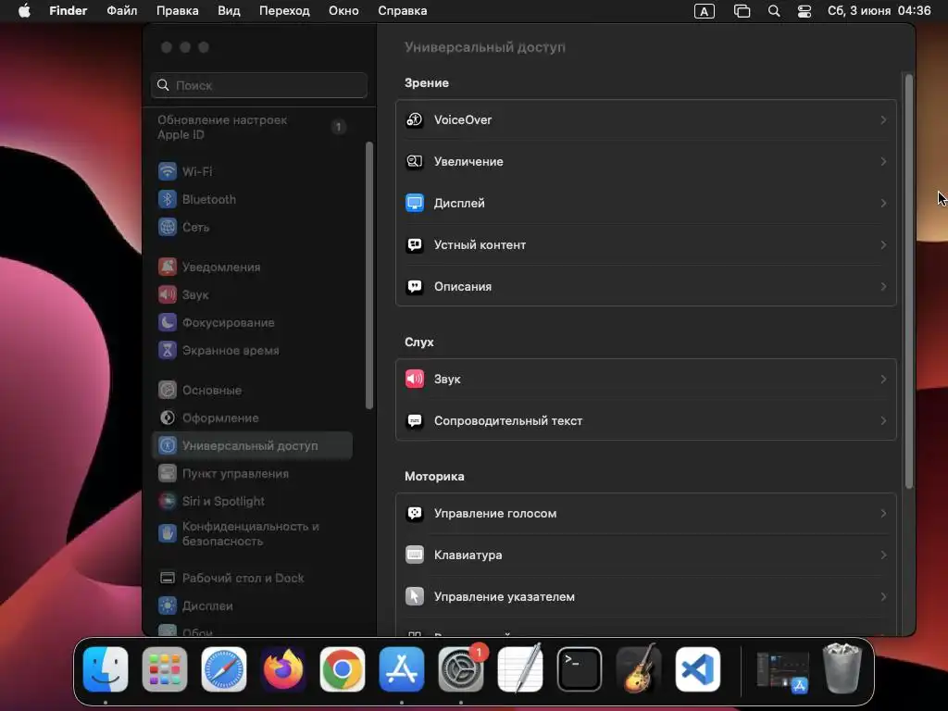Open App Store from the Dock

pyautogui.click(x=402, y=669)
